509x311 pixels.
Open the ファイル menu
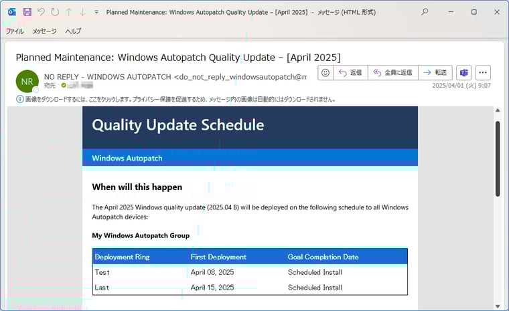[x=15, y=31]
